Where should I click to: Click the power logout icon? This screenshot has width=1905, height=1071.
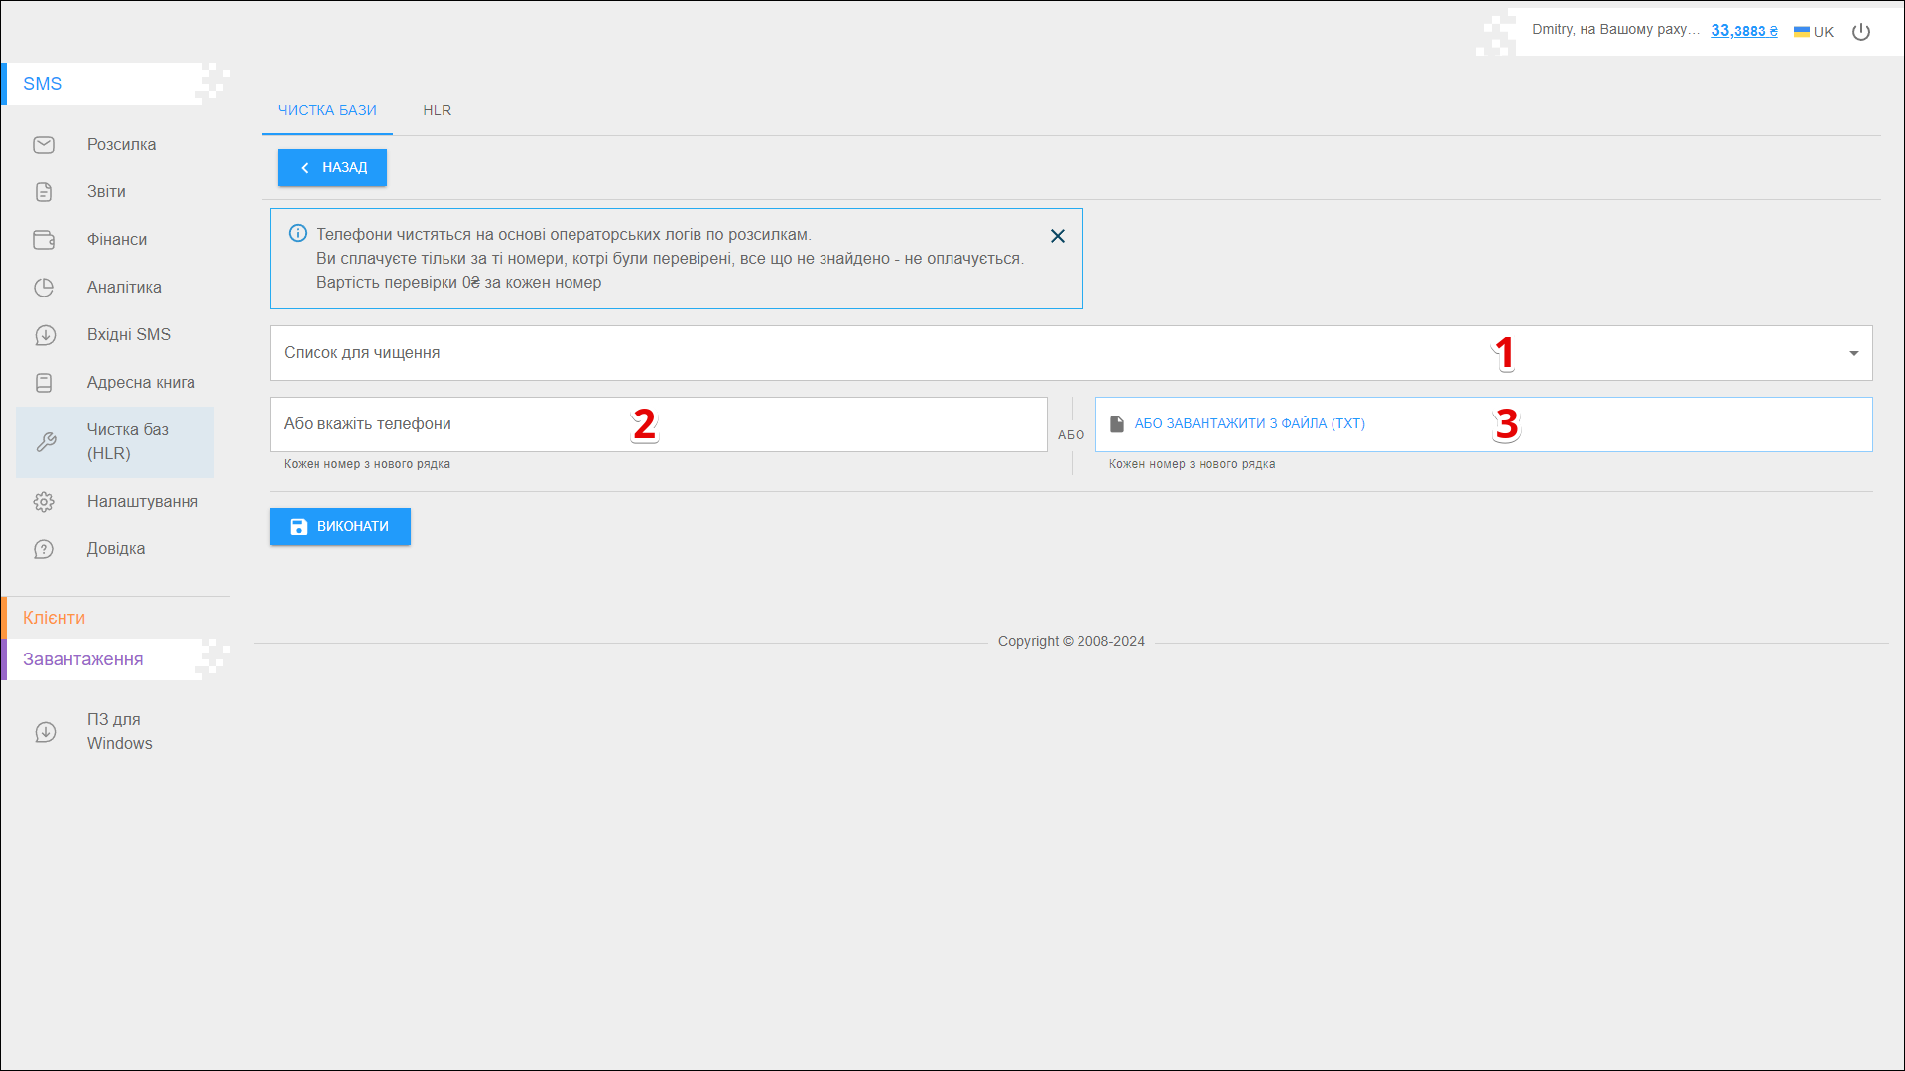tap(1861, 32)
